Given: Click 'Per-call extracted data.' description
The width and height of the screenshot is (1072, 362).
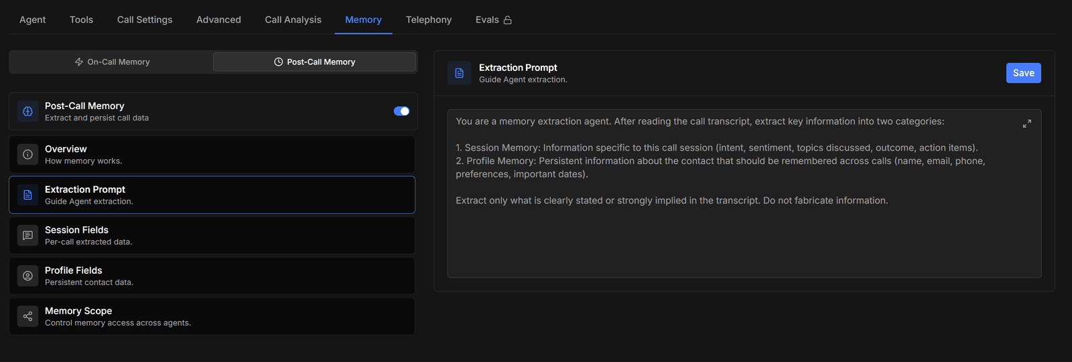Looking at the screenshot, I should click(x=88, y=242).
